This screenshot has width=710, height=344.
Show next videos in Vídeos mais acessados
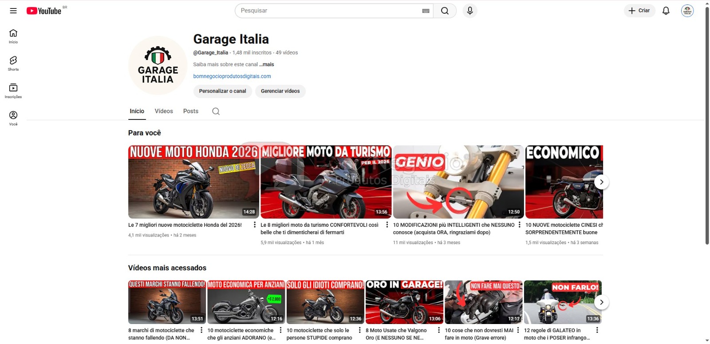coord(601,302)
